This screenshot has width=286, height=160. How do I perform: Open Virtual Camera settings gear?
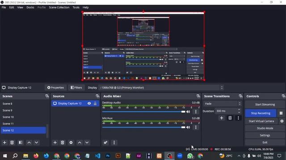pyautogui.click(x=282, y=121)
